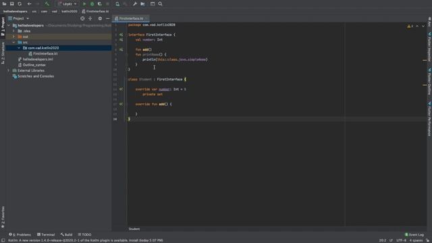Click Student breadcrumb at editor bottom
This screenshot has height=243, width=432.
pyautogui.click(x=134, y=229)
